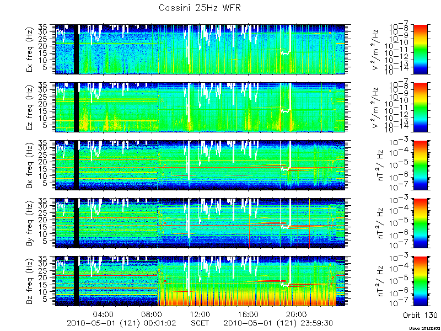This screenshot has width=441, height=331.
Task: Click the 'Cassini 25Hz WFR' plot title
Action: (200, 8)
